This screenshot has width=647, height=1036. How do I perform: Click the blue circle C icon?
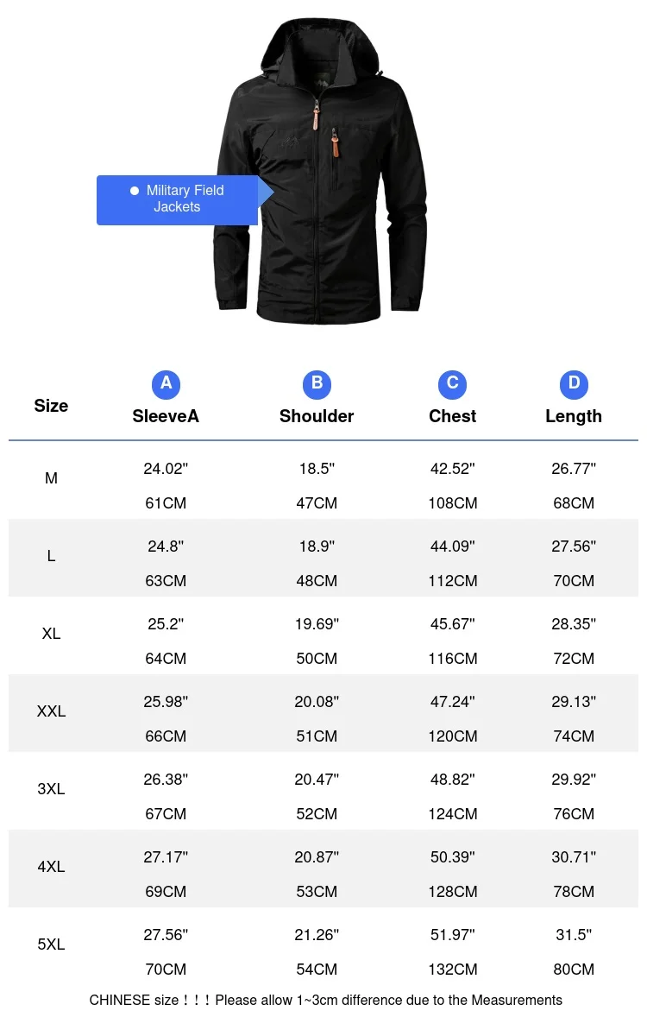click(x=452, y=384)
